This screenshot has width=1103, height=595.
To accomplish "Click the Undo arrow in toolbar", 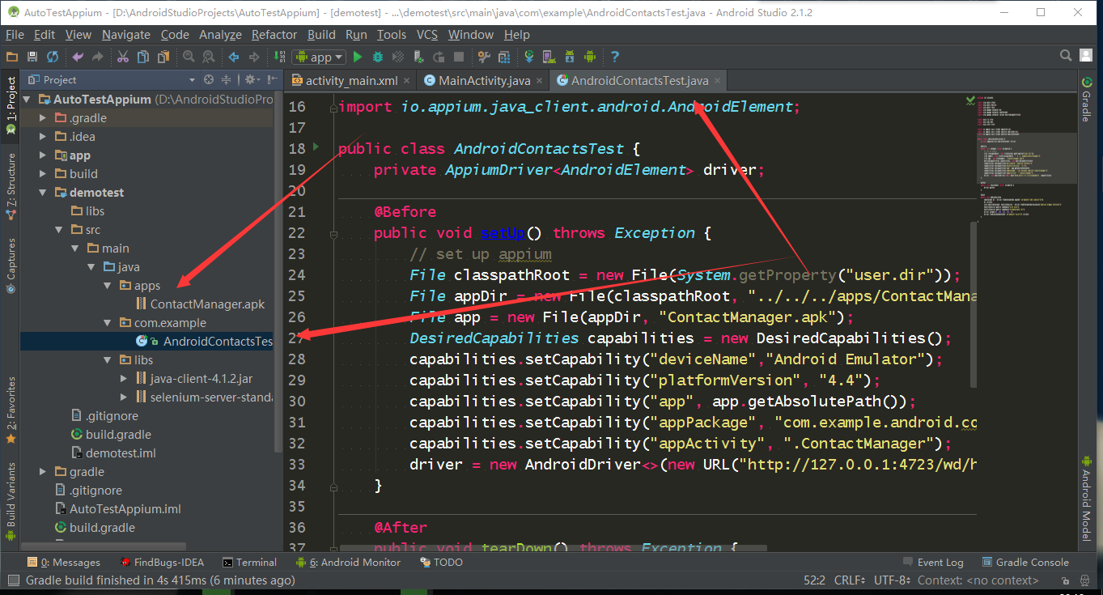I will pos(78,57).
